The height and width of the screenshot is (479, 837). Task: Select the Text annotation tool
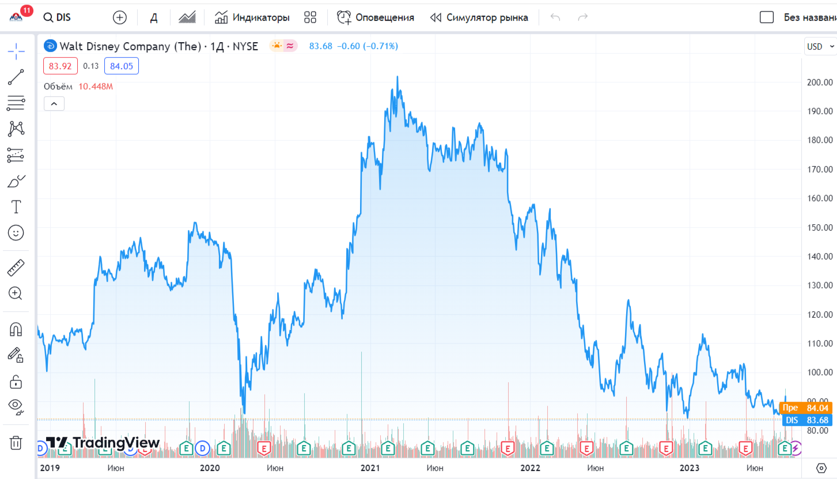(x=16, y=206)
